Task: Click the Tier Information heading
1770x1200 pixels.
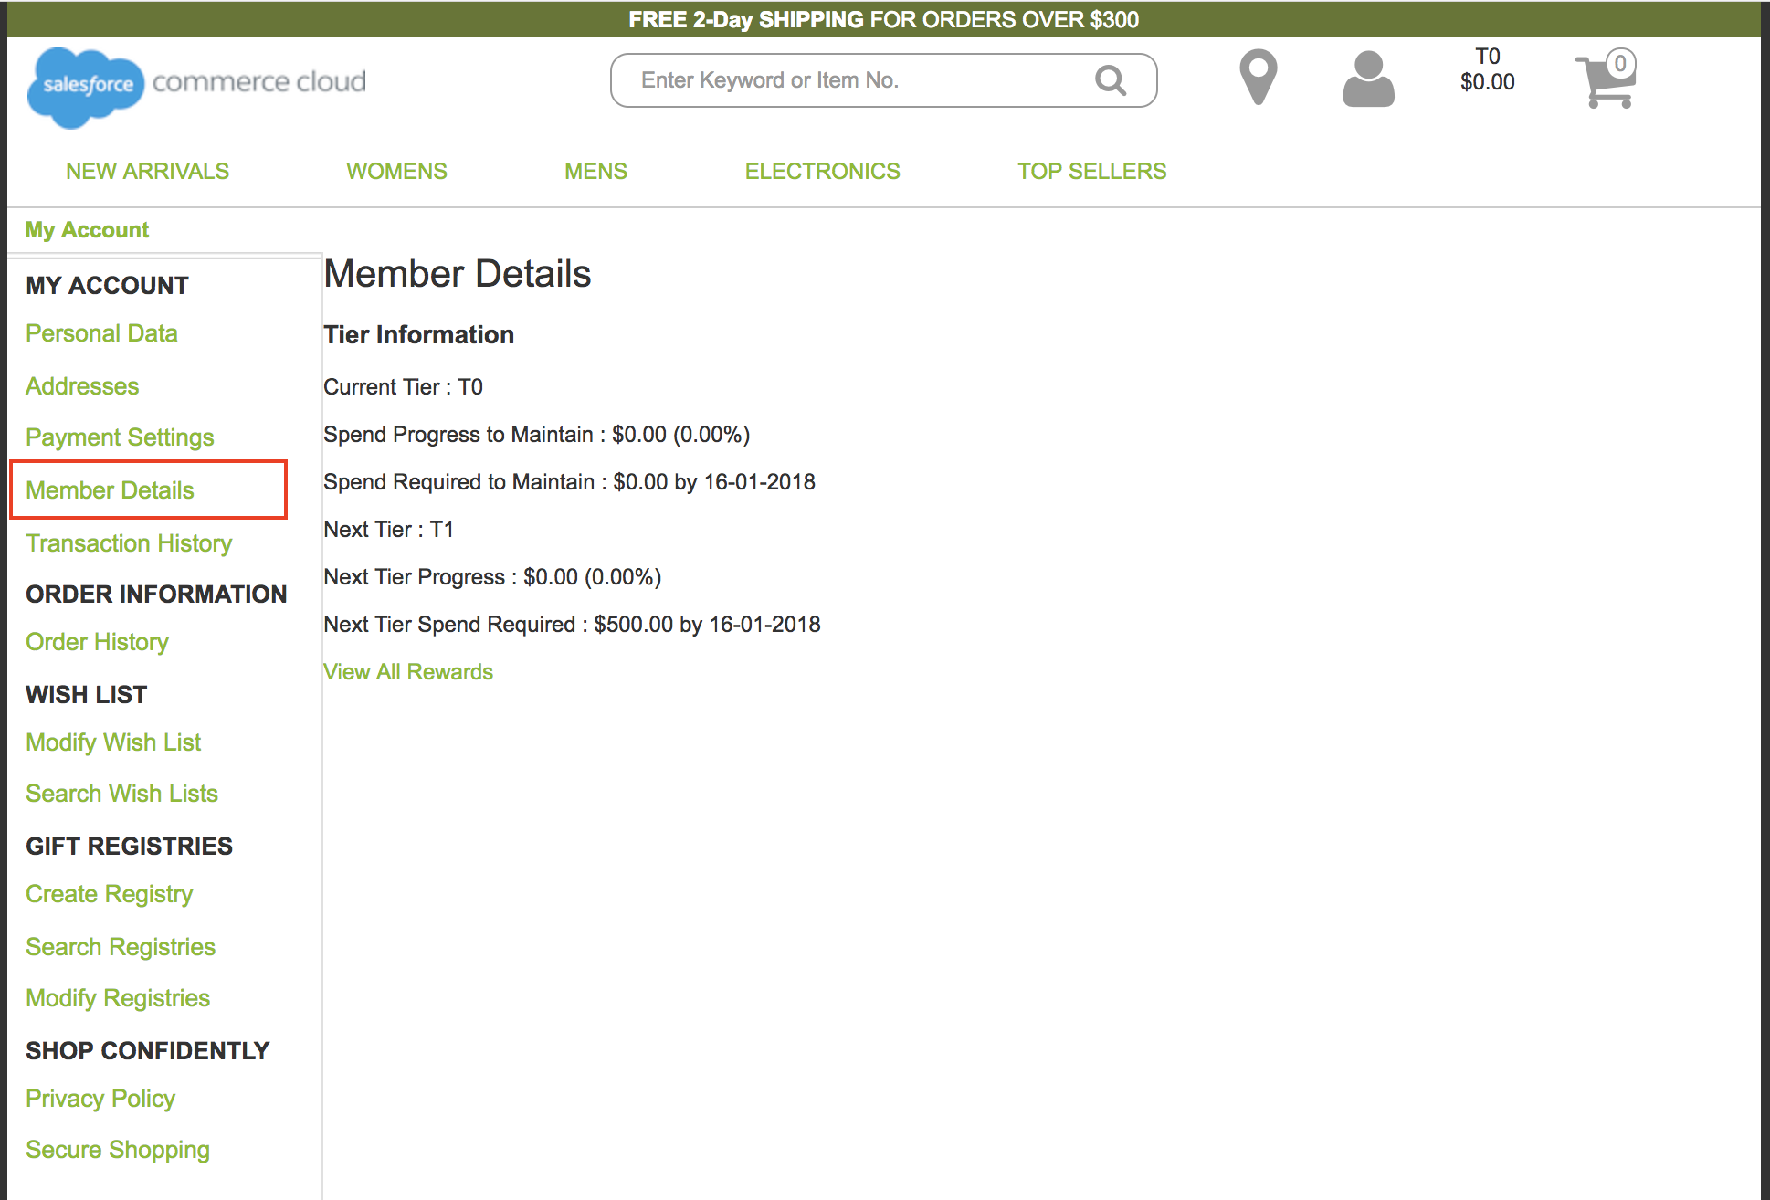Action: 418,335
